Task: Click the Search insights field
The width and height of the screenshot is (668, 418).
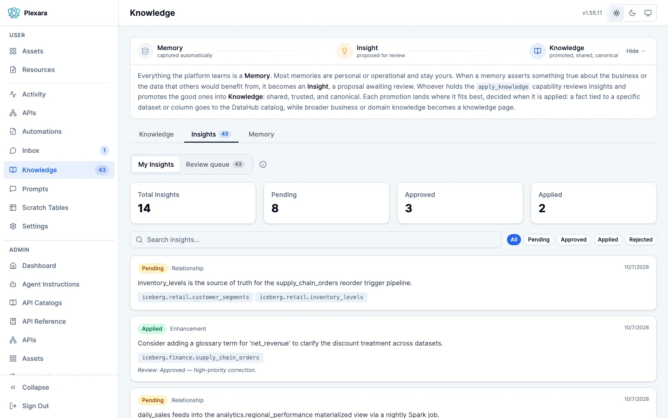Action: 315,240
